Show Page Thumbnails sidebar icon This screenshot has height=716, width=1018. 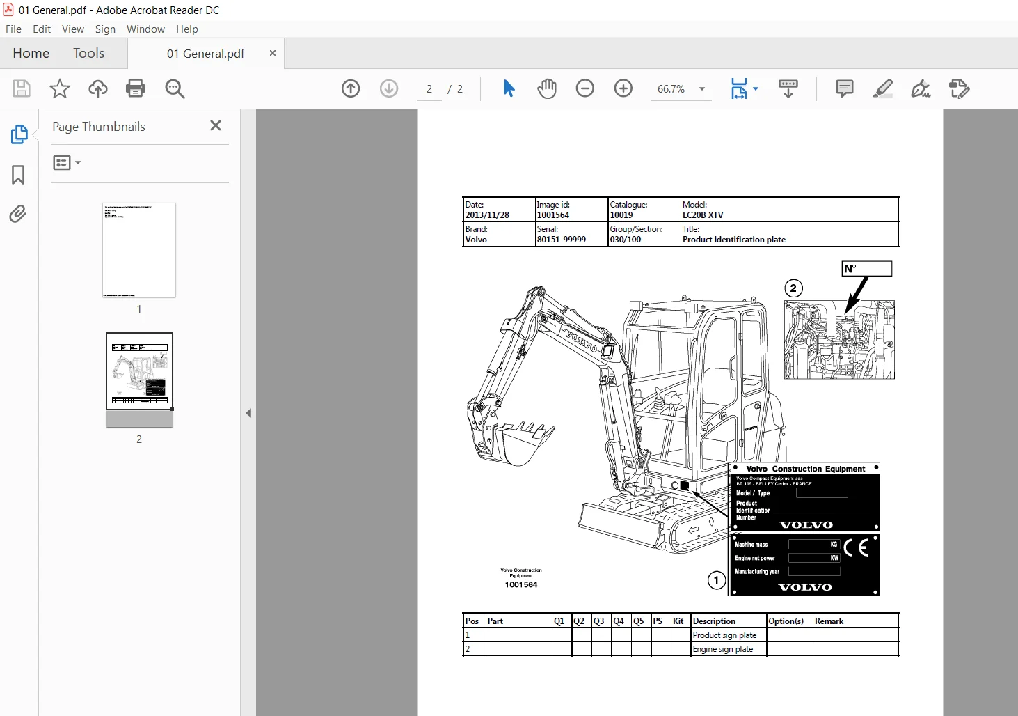tap(19, 134)
